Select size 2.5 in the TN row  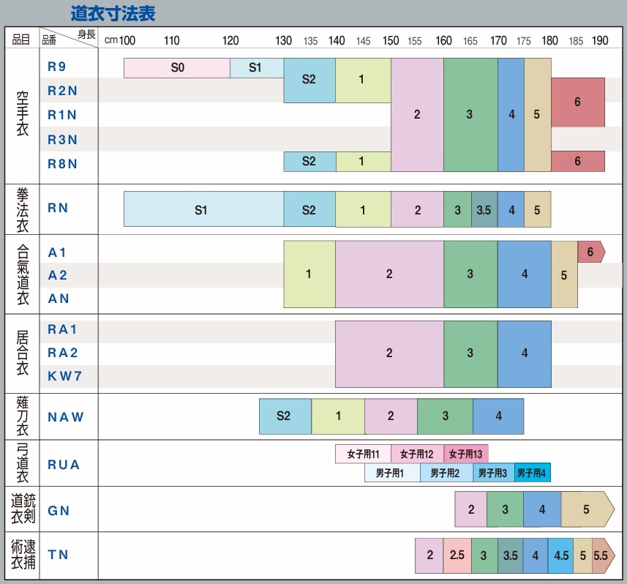click(x=457, y=555)
